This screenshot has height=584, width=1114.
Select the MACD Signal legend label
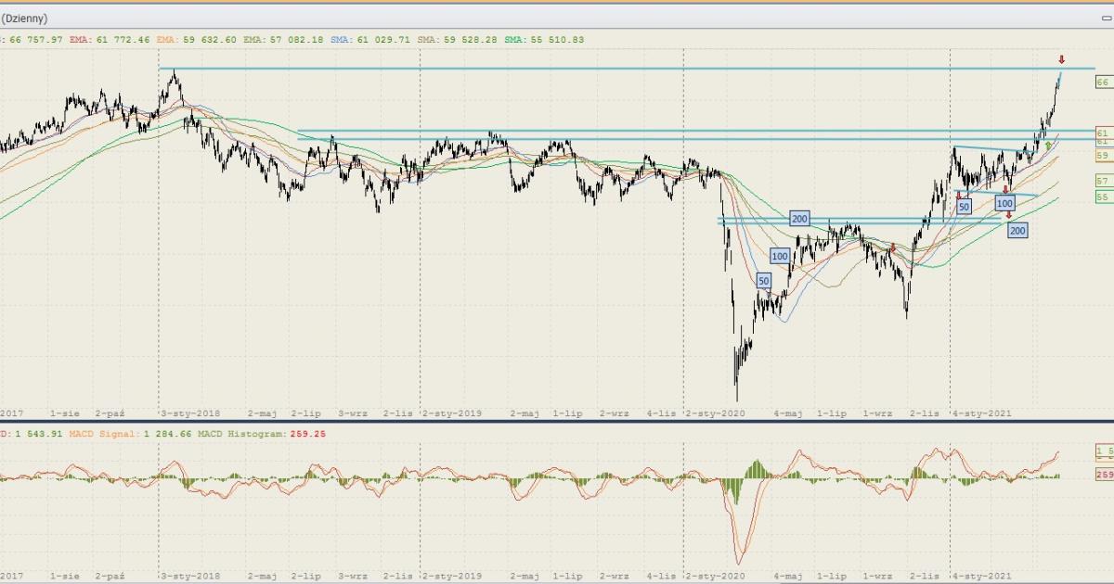click(91, 433)
